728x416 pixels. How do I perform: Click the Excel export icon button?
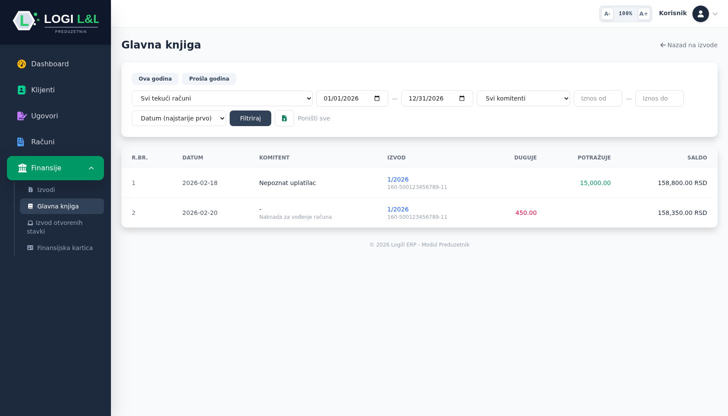(284, 118)
